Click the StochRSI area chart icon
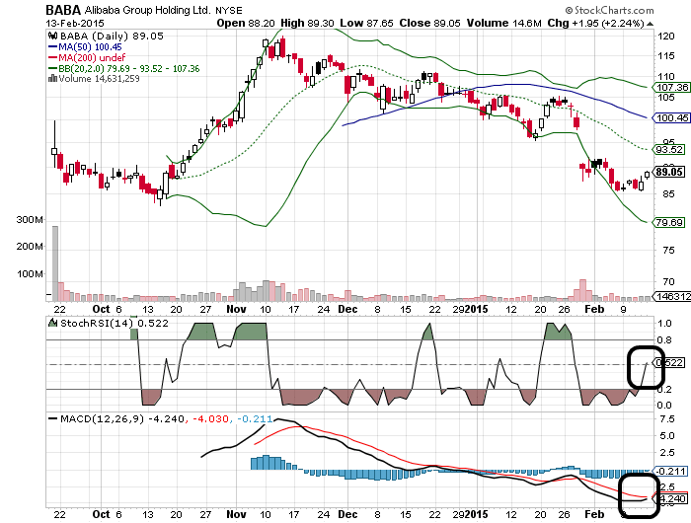Screen dimensions: 691x523 pyautogui.click(x=53, y=323)
